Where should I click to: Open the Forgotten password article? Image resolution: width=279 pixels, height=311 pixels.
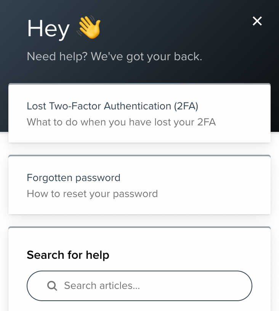74,178
